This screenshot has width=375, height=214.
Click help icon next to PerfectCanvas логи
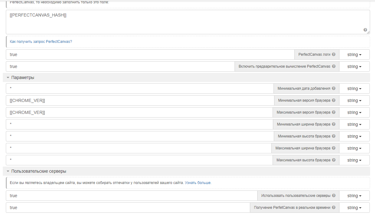click(x=334, y=54)
